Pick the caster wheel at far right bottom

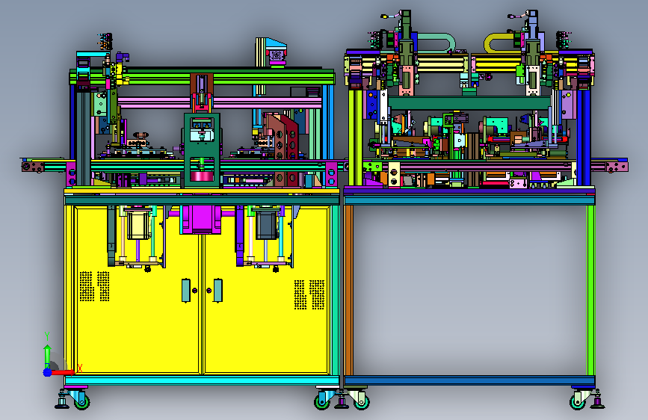578,401
